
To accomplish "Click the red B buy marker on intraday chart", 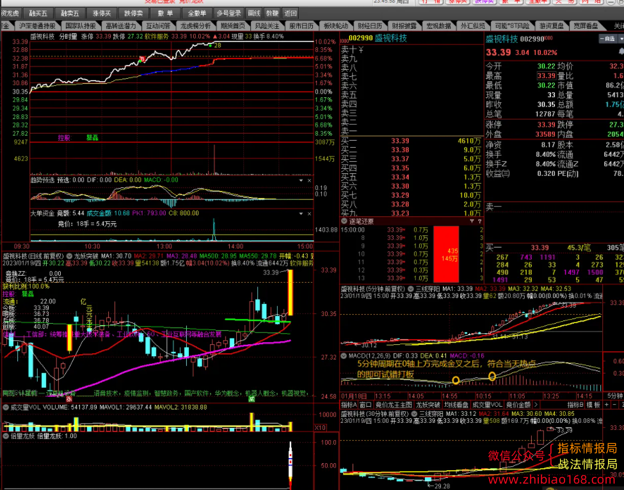I will [141, 59].
